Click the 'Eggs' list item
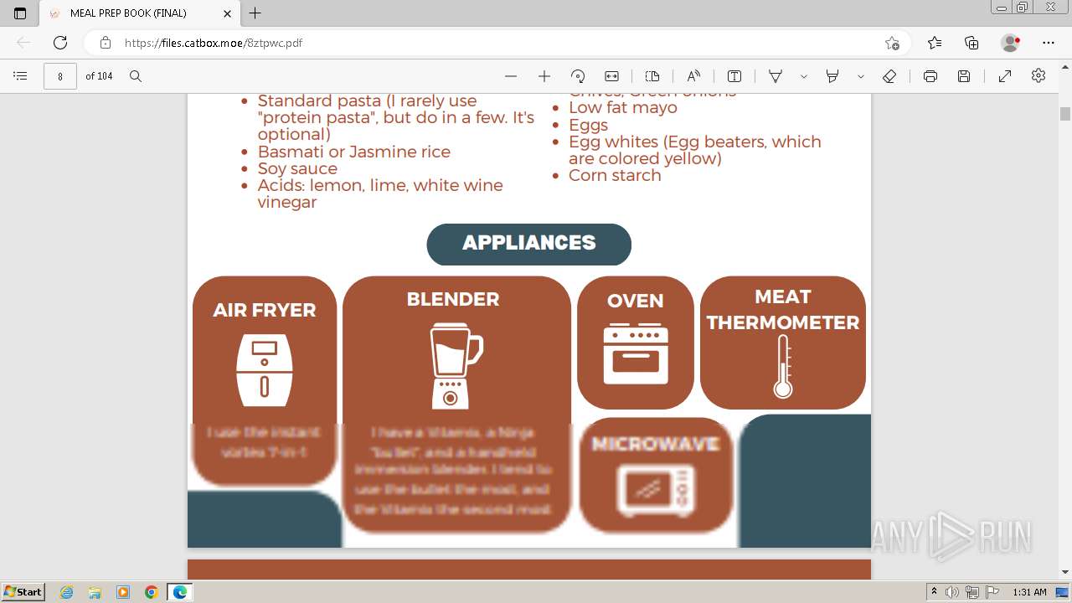This screenshot has width=1072, height=603. click(x=588, y=125)
